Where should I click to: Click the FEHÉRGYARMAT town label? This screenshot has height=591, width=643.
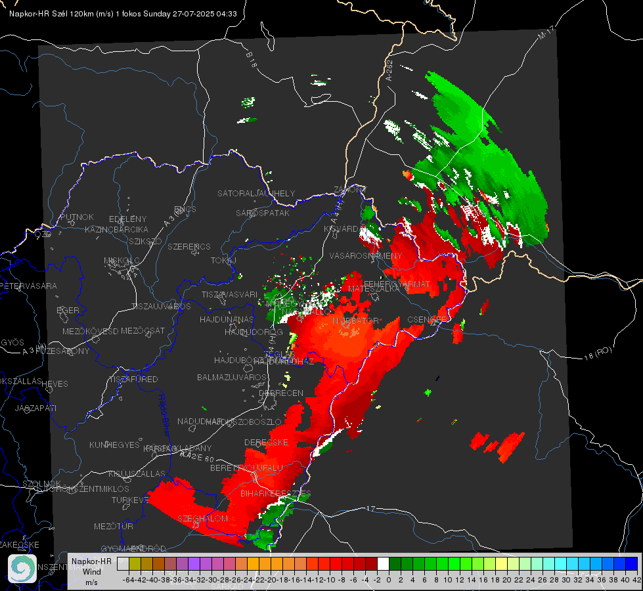click(x=397, y=284)
